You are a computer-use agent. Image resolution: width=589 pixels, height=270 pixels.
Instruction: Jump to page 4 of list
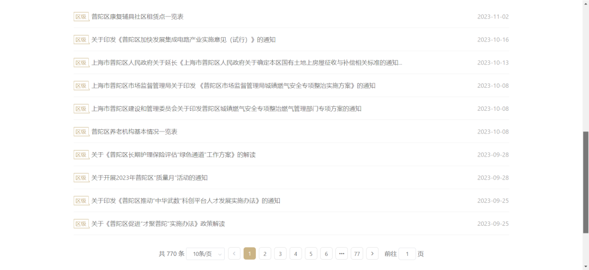point(296,254)
